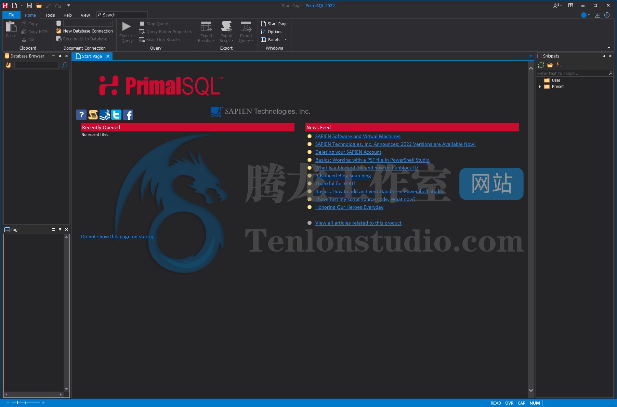Open New Database Connection
Image resolution: width=617 pixels, height=407 pixels.
point(84,31)
